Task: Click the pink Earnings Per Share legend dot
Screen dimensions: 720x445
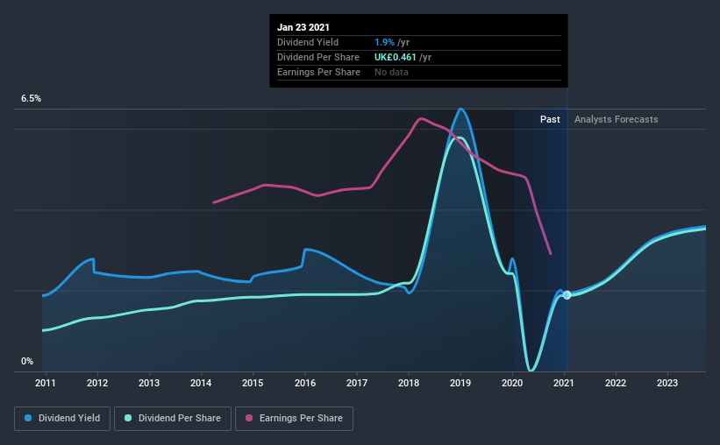Action: [249, 418]
